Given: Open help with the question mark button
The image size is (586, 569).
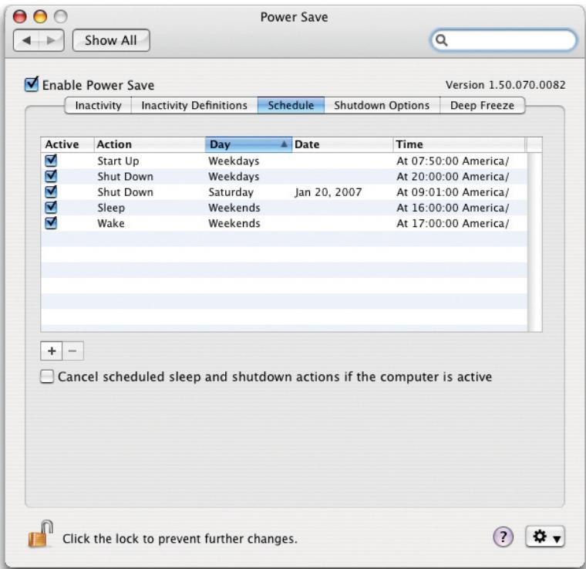Looking at the screenshot, I should (503, 537).
